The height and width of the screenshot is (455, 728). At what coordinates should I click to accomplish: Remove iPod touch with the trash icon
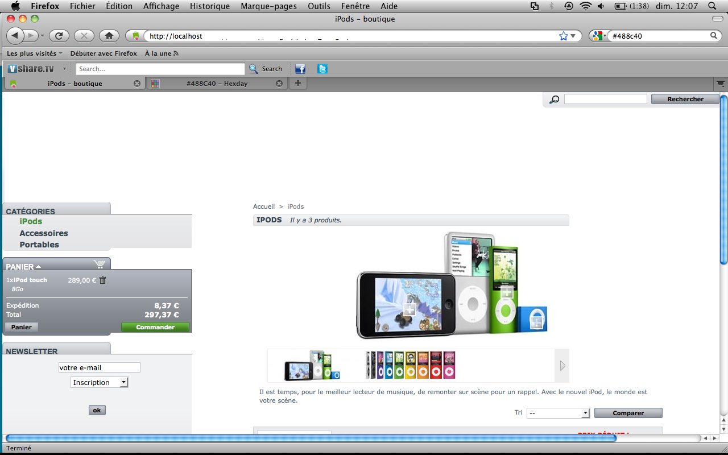pyautogui.click(x=102, y=280)
